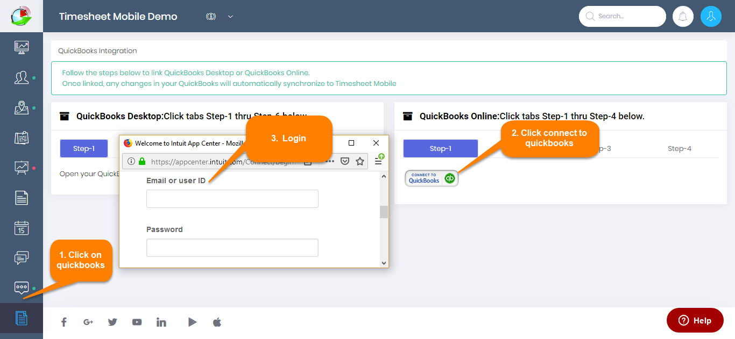Open the dashboard monitor icon in sidebar
The image size is (735, 339).
coord(22,47)
